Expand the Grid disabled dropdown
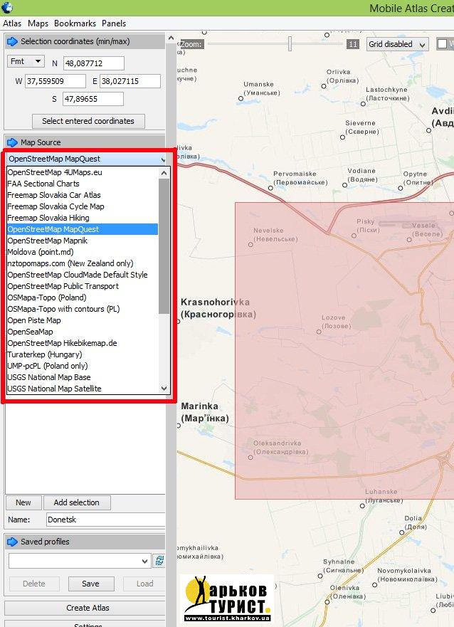454x627 pixels. point(397,44)
